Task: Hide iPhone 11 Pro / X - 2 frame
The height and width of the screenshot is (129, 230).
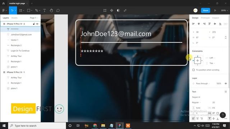Action: pos(37,24)
